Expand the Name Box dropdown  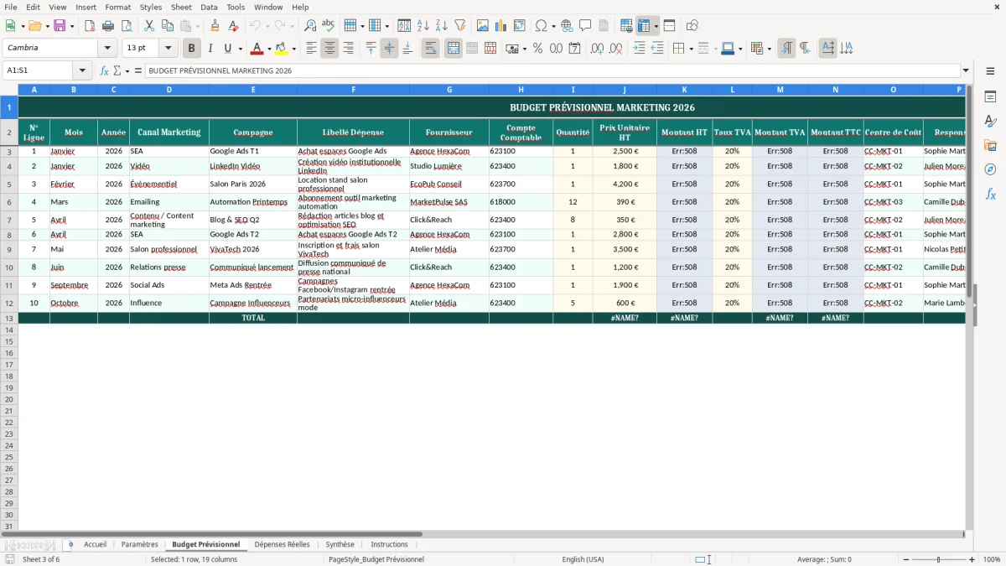[82, 70]
